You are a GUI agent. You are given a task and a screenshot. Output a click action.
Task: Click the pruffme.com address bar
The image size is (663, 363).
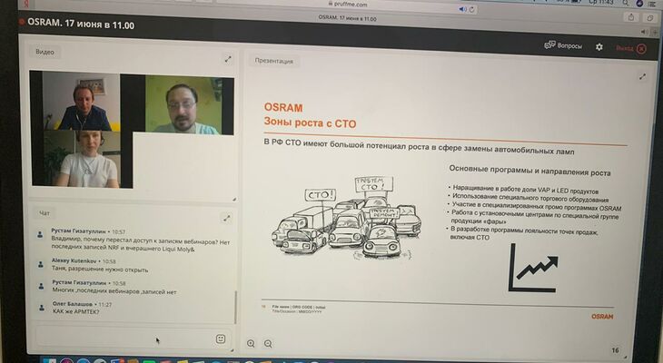tap(347, 5)
